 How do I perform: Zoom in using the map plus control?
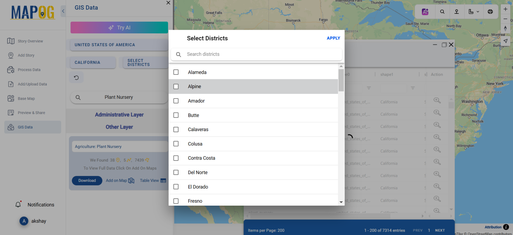coord(505,9)
